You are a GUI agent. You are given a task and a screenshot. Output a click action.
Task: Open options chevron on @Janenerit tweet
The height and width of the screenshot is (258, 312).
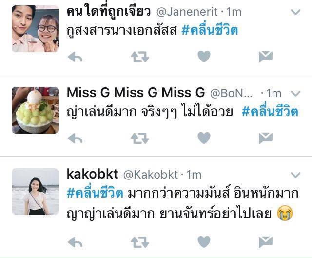295,12
